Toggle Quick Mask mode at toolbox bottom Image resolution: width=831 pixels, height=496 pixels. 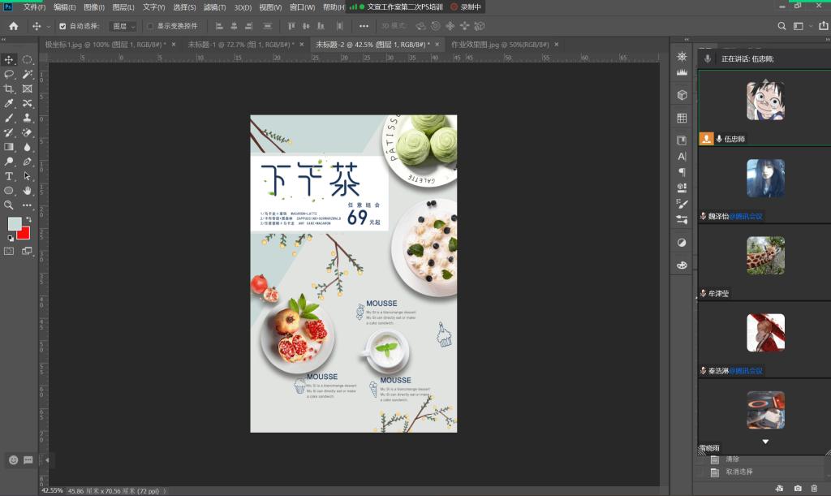10,252
